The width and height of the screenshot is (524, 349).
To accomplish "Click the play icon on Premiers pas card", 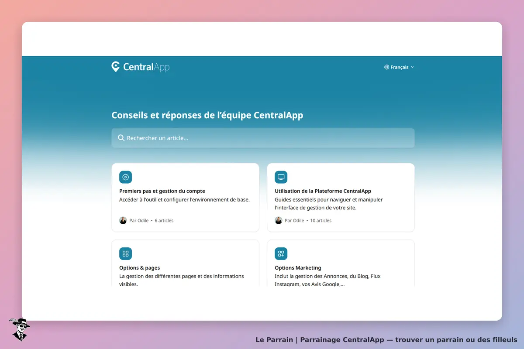I will tap(125, 177).
